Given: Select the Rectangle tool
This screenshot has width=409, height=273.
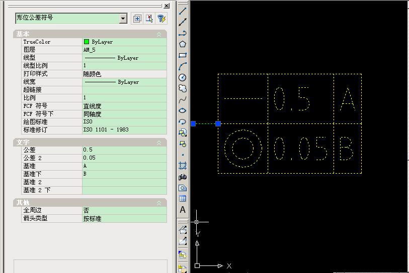Looking at the screenshot, I should pos(183,55).
